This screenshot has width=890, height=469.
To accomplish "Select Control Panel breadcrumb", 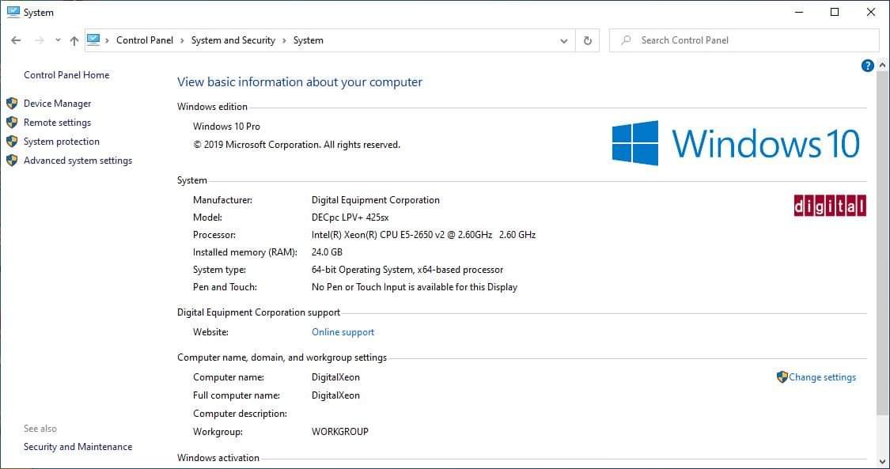I will [x=145, y=40].
